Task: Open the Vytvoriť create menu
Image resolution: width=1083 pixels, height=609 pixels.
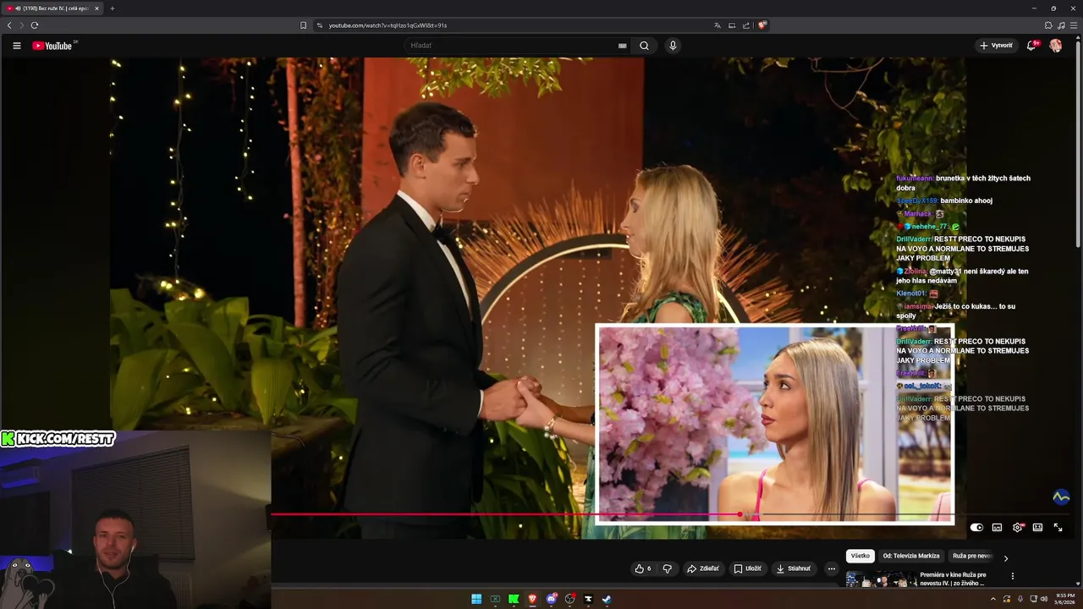Action: point(996,46)
